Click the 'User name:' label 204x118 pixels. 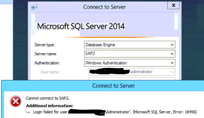pos(50,72)
